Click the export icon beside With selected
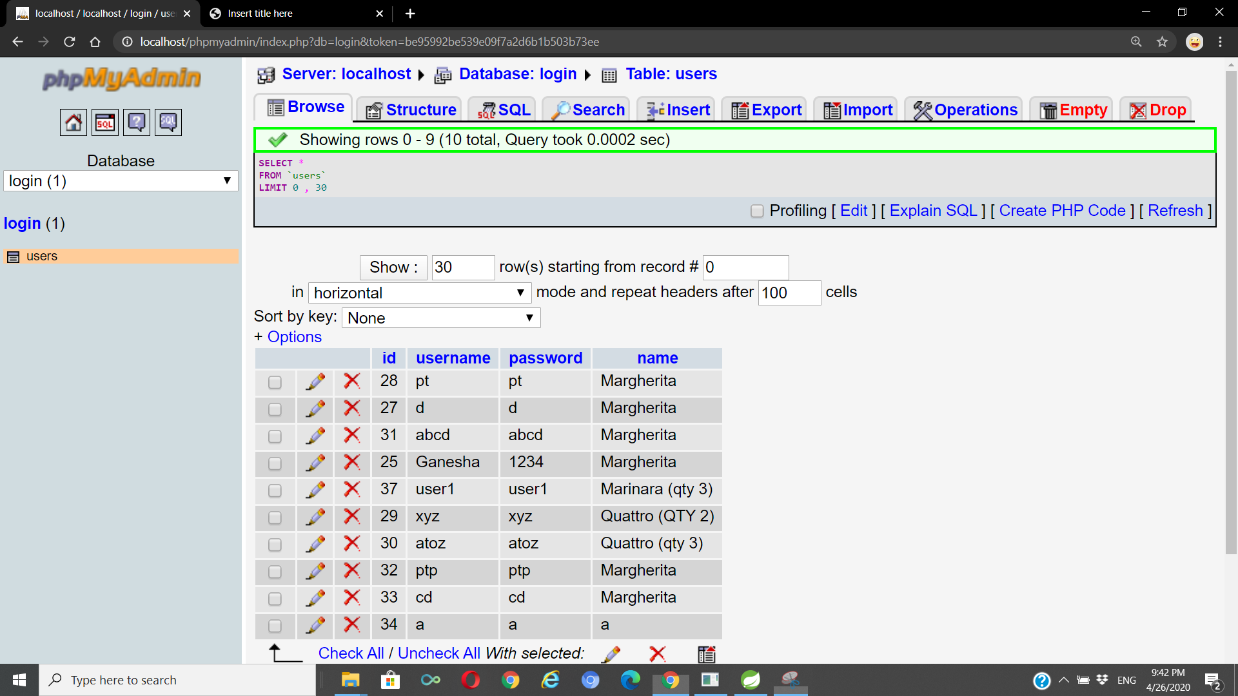 point(707,654)
